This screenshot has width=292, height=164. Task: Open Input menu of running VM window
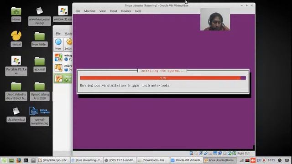tap(113, 11)
